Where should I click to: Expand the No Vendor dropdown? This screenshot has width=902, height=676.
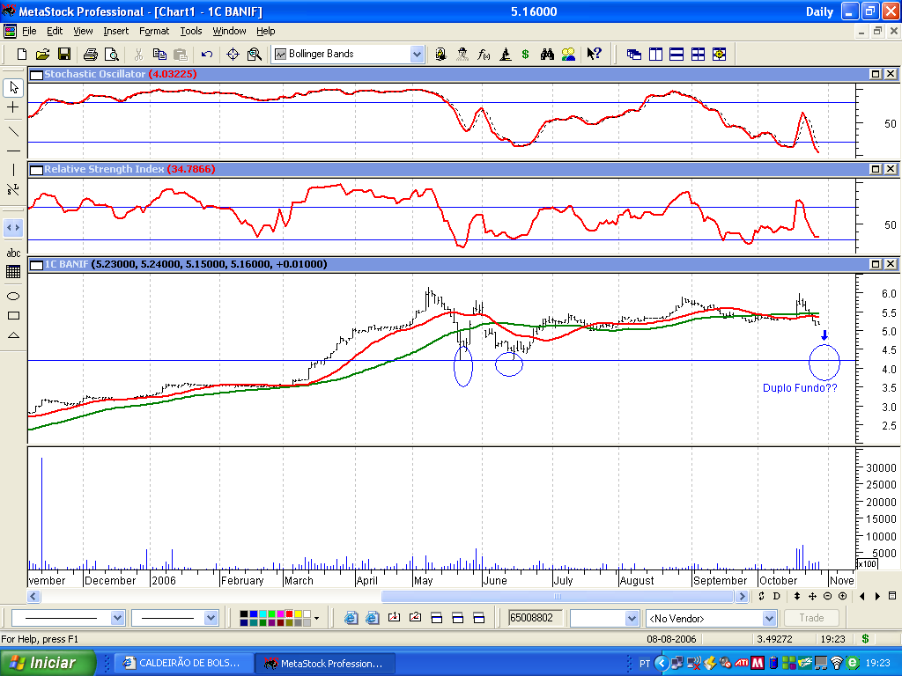(x=769, y=619)
